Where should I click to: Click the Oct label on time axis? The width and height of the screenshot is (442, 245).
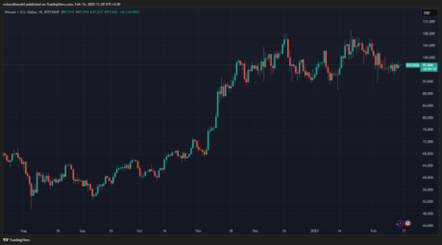click(x=140, y=231)
